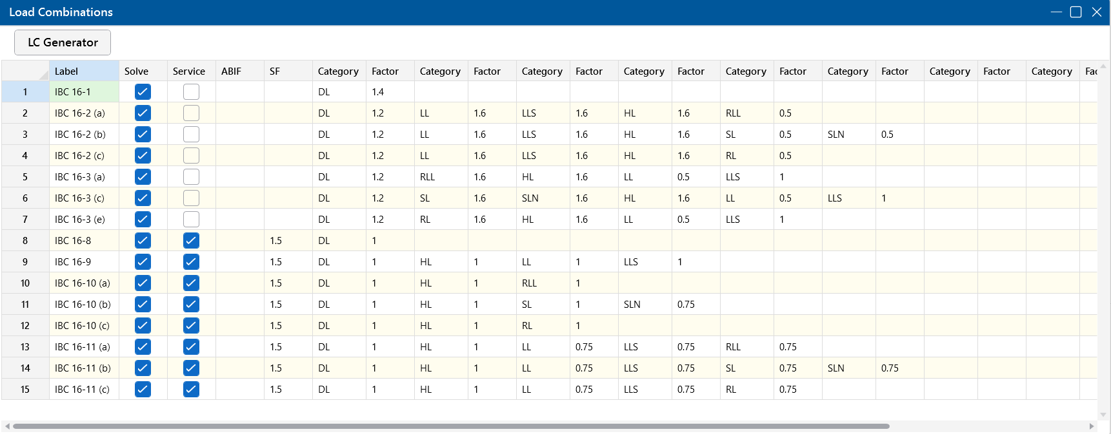Screen dimensions: 1111x434
Task: Disable Service checkbox for IBC 16-8
Action: pyautogui.click(x=191, y=241)
